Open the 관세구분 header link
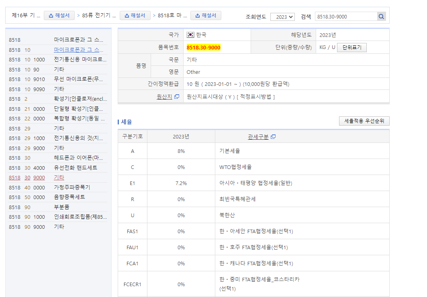The width and height of the screenshot is (427, 297). coord(258,137)
